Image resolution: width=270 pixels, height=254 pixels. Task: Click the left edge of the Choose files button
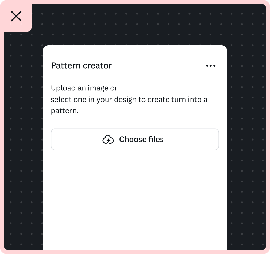52,139
